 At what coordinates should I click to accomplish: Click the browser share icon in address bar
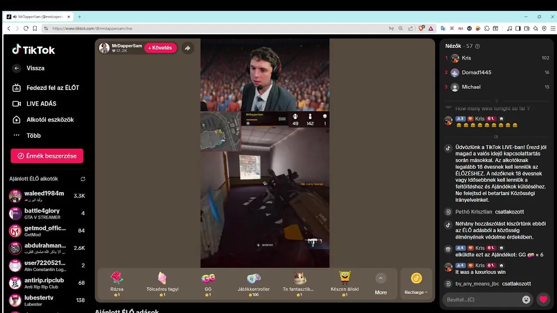(x=410, y=28)
